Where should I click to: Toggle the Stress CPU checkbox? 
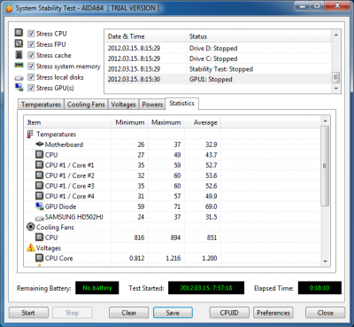31,34
